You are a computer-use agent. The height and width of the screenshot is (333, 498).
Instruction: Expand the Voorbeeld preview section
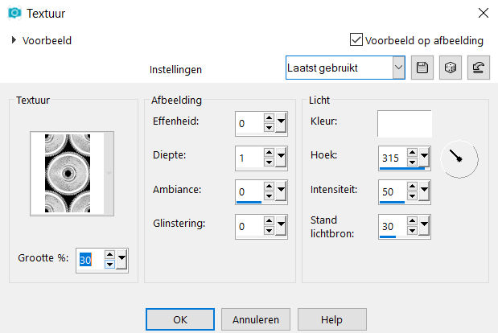[14, 40]
